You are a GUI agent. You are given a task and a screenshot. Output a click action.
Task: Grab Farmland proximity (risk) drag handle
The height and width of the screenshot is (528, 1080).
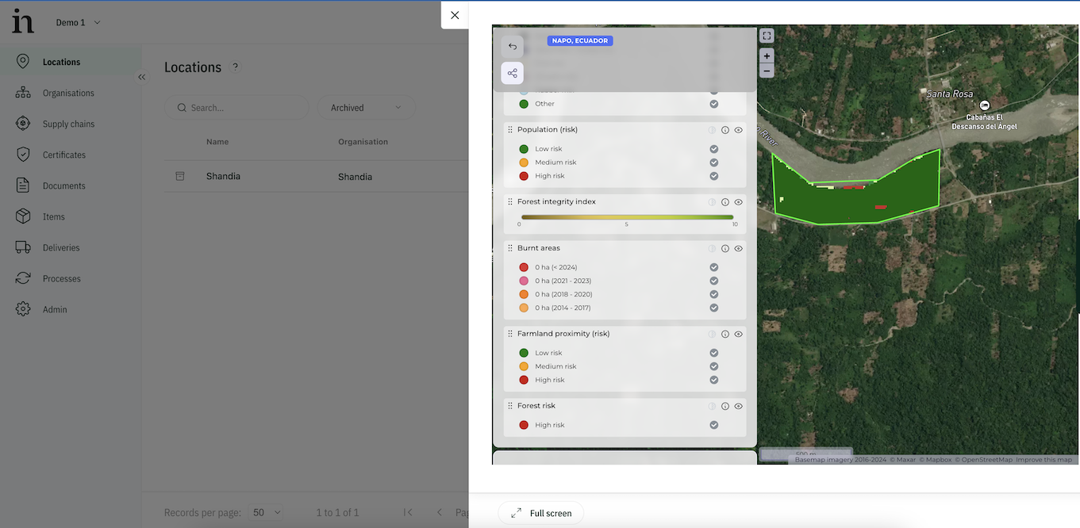[510, 335]
